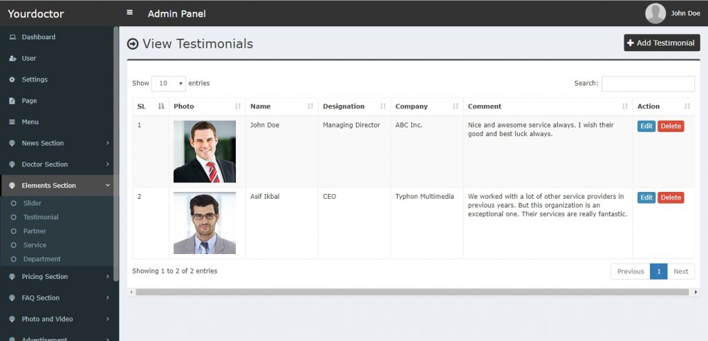This screenshot has height=341, width=708.
Task: Select page 1 in pagination
Action: tap(659, 271)
